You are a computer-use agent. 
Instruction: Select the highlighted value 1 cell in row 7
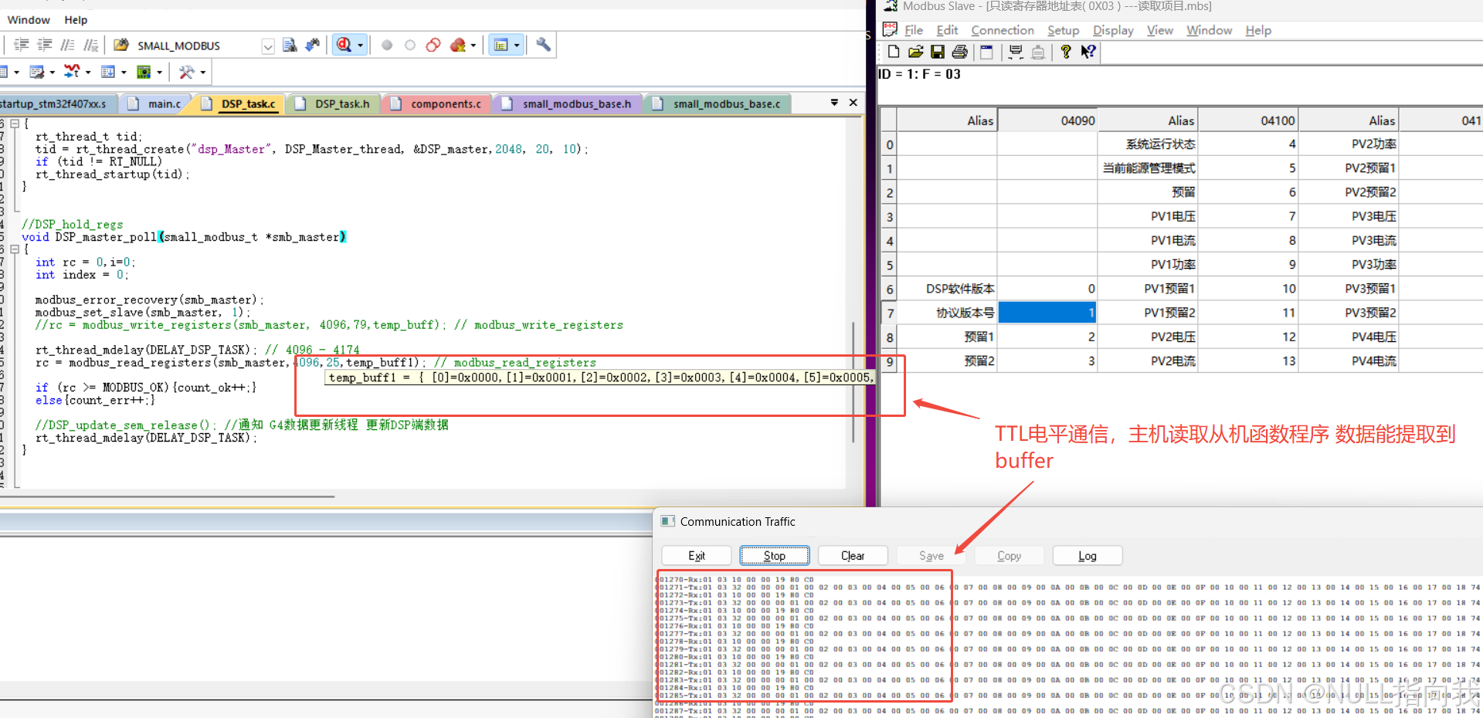1047,312
